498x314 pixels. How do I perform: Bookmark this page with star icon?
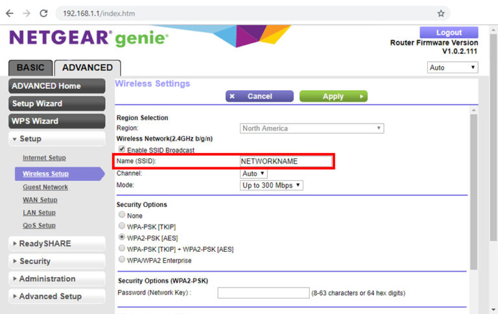(x=441, y=13)
